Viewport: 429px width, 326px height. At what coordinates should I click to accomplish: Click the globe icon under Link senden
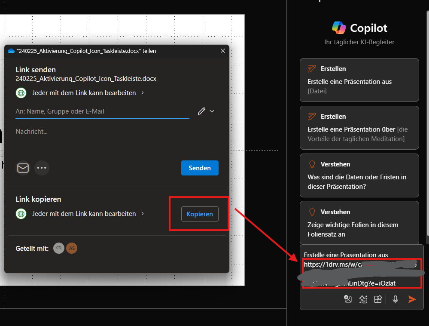[x=21, y=93]
